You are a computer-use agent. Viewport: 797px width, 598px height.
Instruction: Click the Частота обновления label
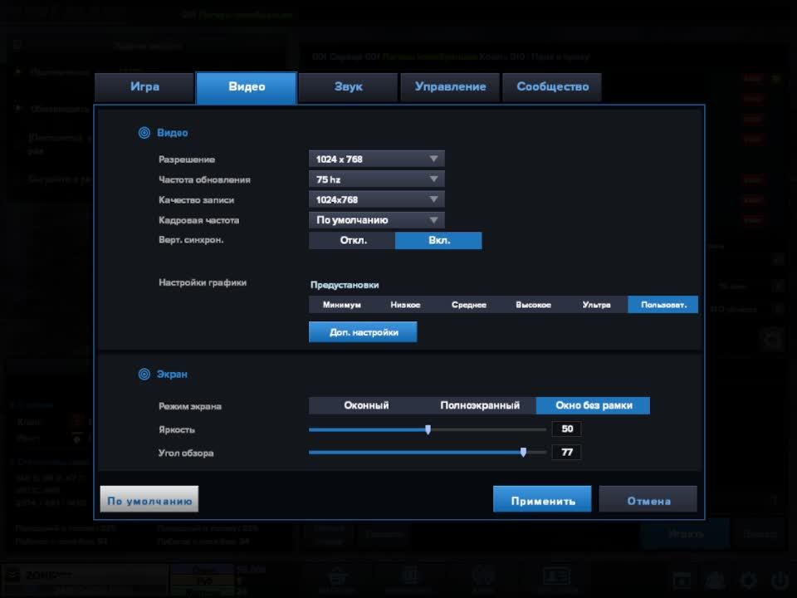(204, 180)
